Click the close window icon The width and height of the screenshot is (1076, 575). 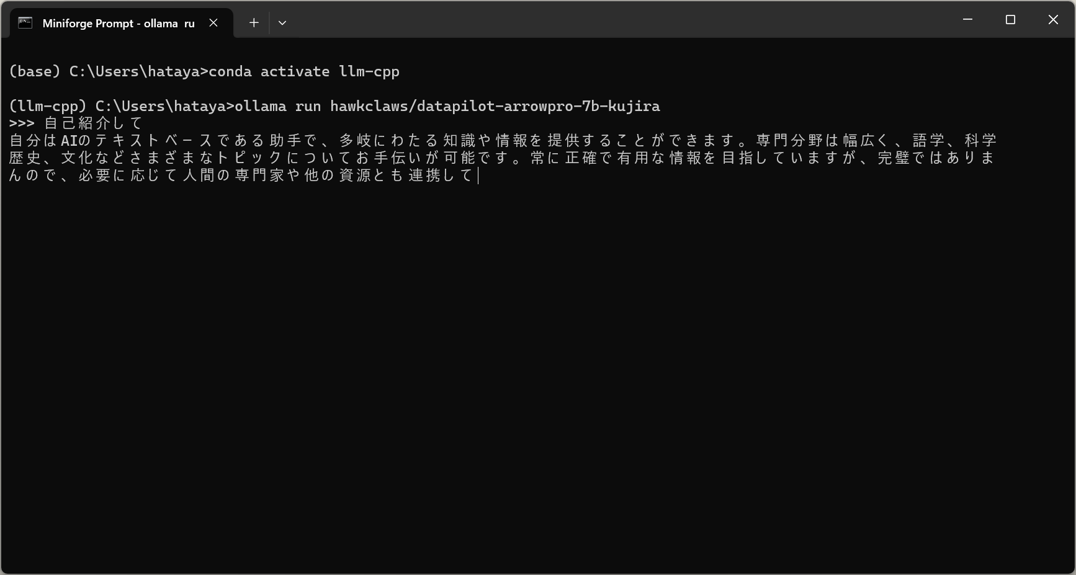[1053, 19]
